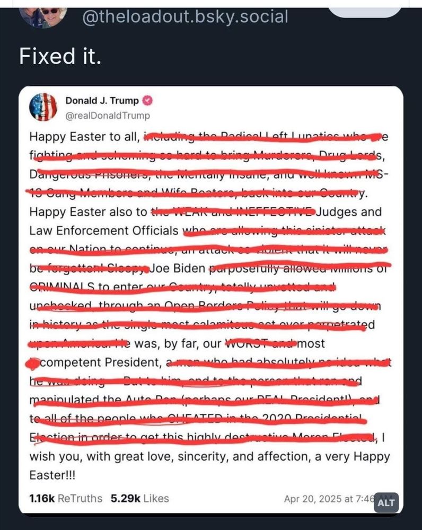
Task: Click the 5.29k Likes count
Action: (x=139, y=498)
